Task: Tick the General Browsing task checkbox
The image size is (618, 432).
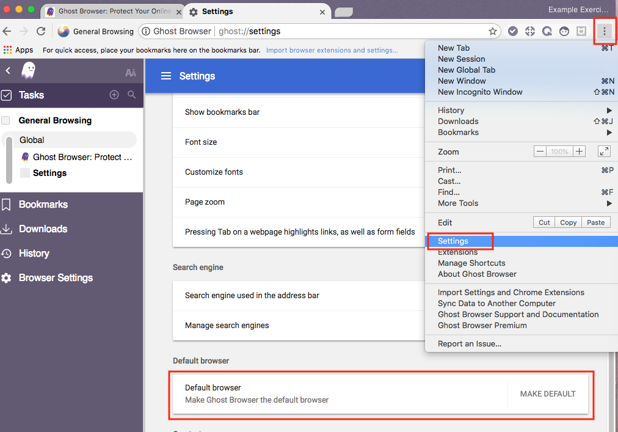Action: 5,120
